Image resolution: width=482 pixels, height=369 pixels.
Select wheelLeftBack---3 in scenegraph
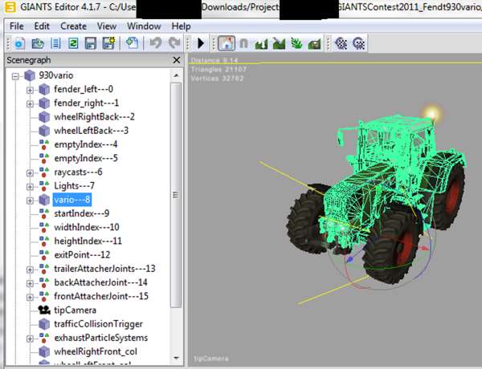pyautogui.click(x=91, y=131)
